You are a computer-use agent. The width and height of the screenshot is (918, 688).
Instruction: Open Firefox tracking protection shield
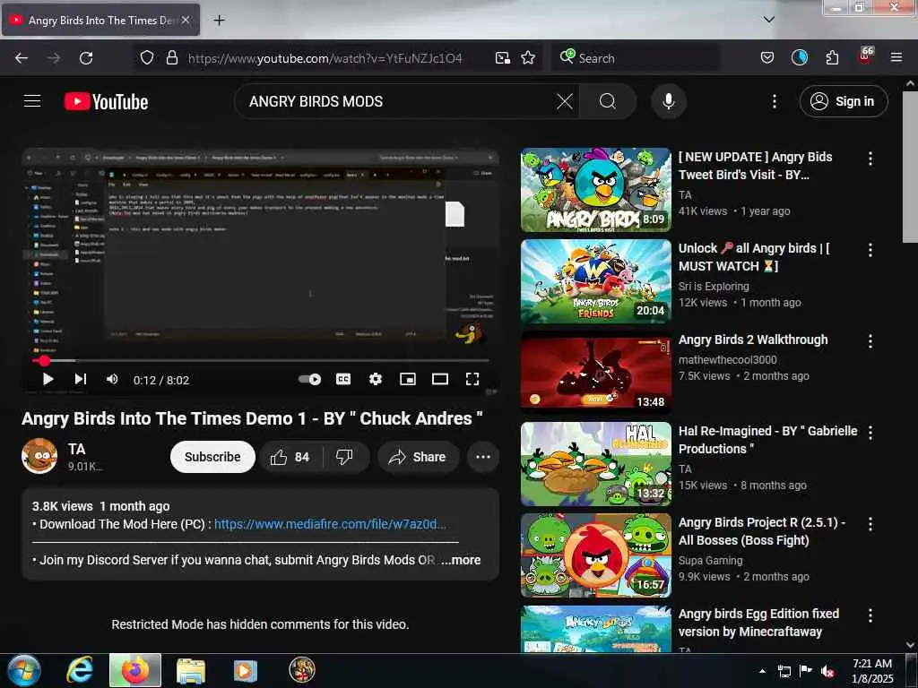[146, 57]
